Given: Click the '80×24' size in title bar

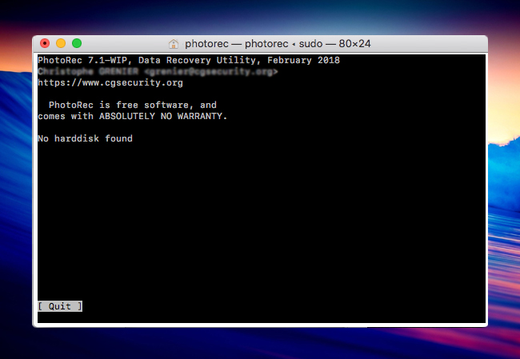Looking at the screenshot, I should [x=353, y=43].
